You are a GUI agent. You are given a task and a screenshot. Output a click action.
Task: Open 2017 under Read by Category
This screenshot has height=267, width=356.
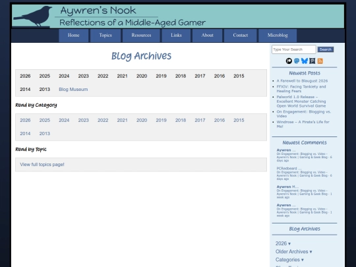[x=200, y=120]
